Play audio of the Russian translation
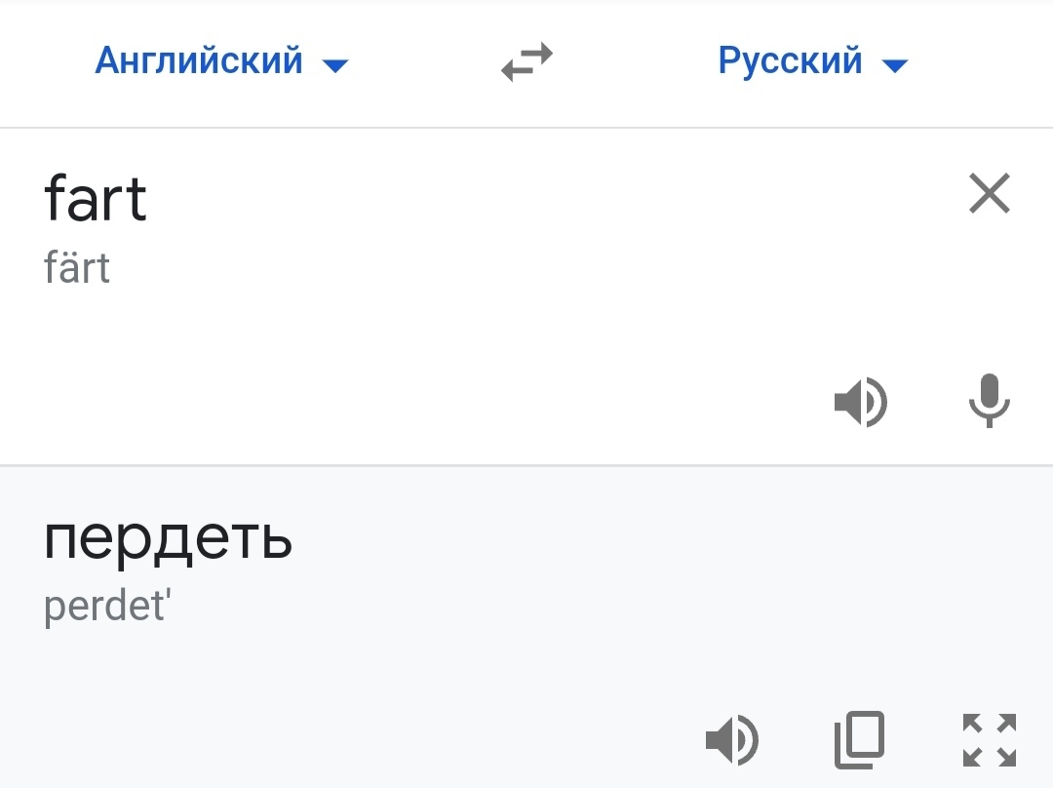Viewport: 1053px width, 788px height. [x=731, y=739]
